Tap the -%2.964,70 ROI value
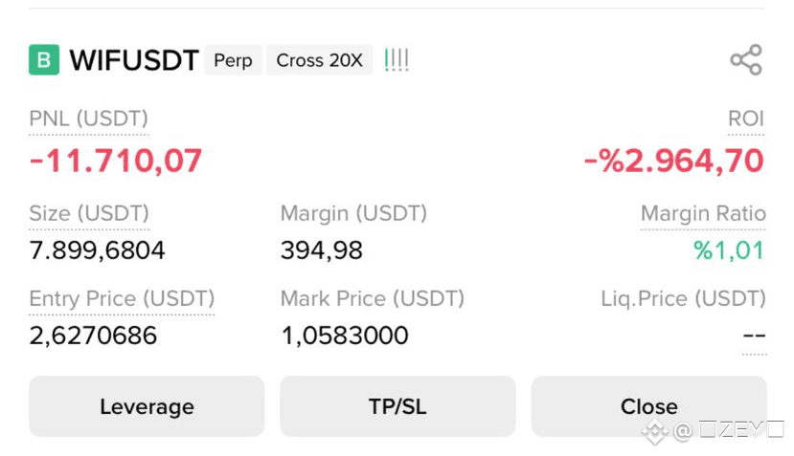The image size is (794, 456). [674, 161]
